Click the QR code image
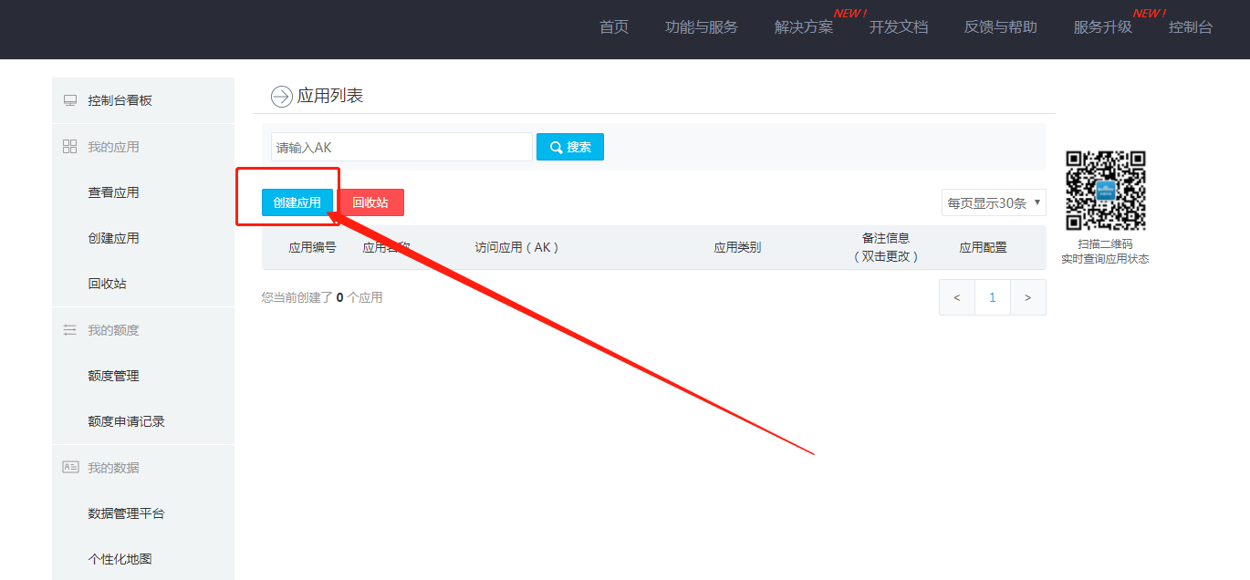1250x580 pixels. pos(1105,191)
